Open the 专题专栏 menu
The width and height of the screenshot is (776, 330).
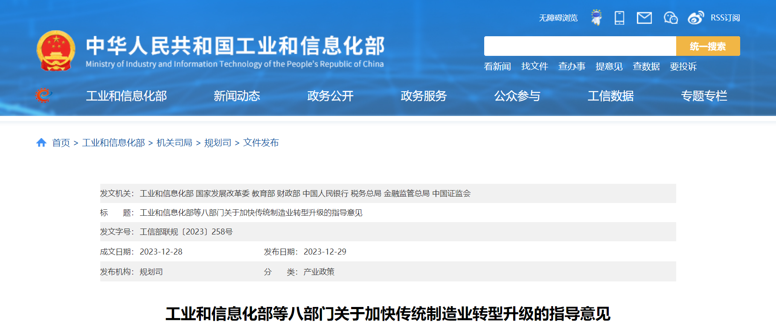point(704,96)
